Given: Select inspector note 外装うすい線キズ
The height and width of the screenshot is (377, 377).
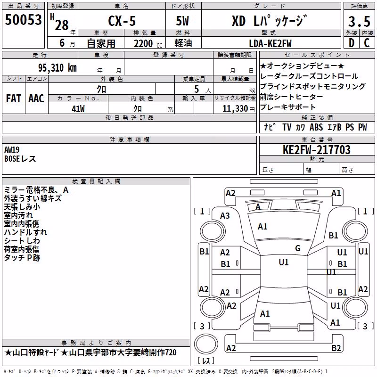Looking at the screenshot, I should click(33, 198).
